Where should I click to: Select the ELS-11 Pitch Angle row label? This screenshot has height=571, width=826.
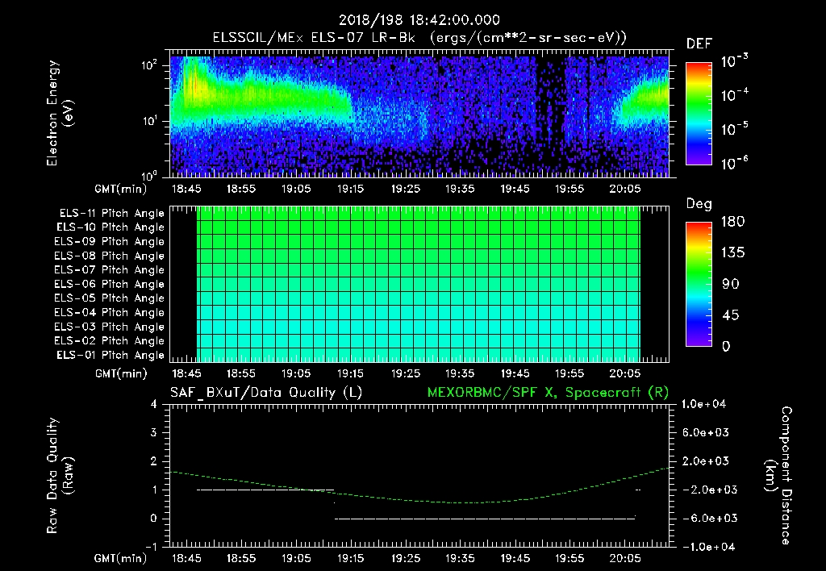tap(111, 214)
